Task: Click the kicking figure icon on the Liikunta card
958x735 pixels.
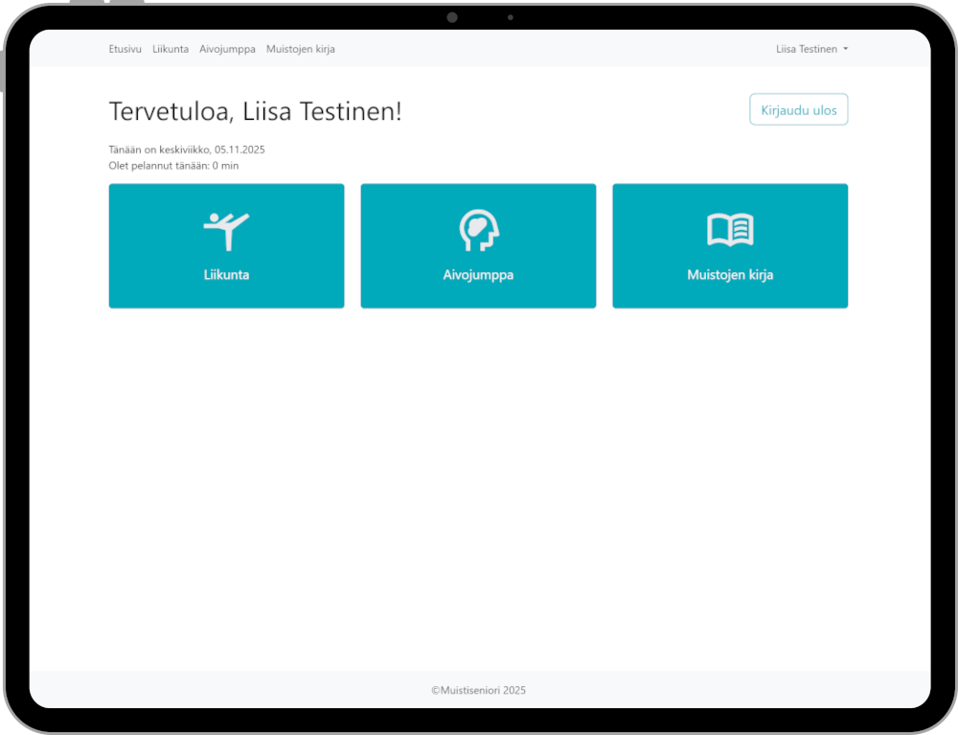Action: point(226,231)
